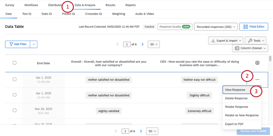
Task: Select the Data sub-tab
Action: pos(9,14)
